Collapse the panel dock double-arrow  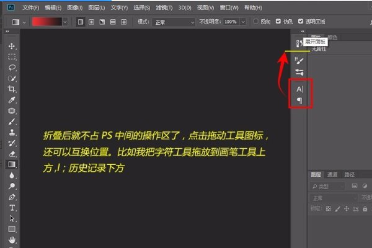click(303, 32)
